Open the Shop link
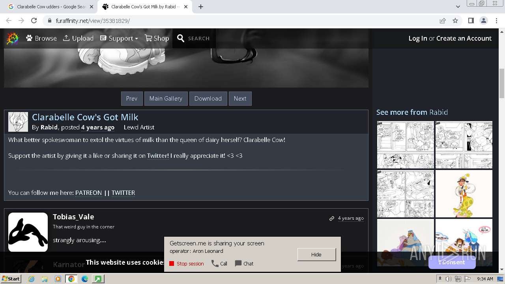505x284 pixels. coord(157,38)
